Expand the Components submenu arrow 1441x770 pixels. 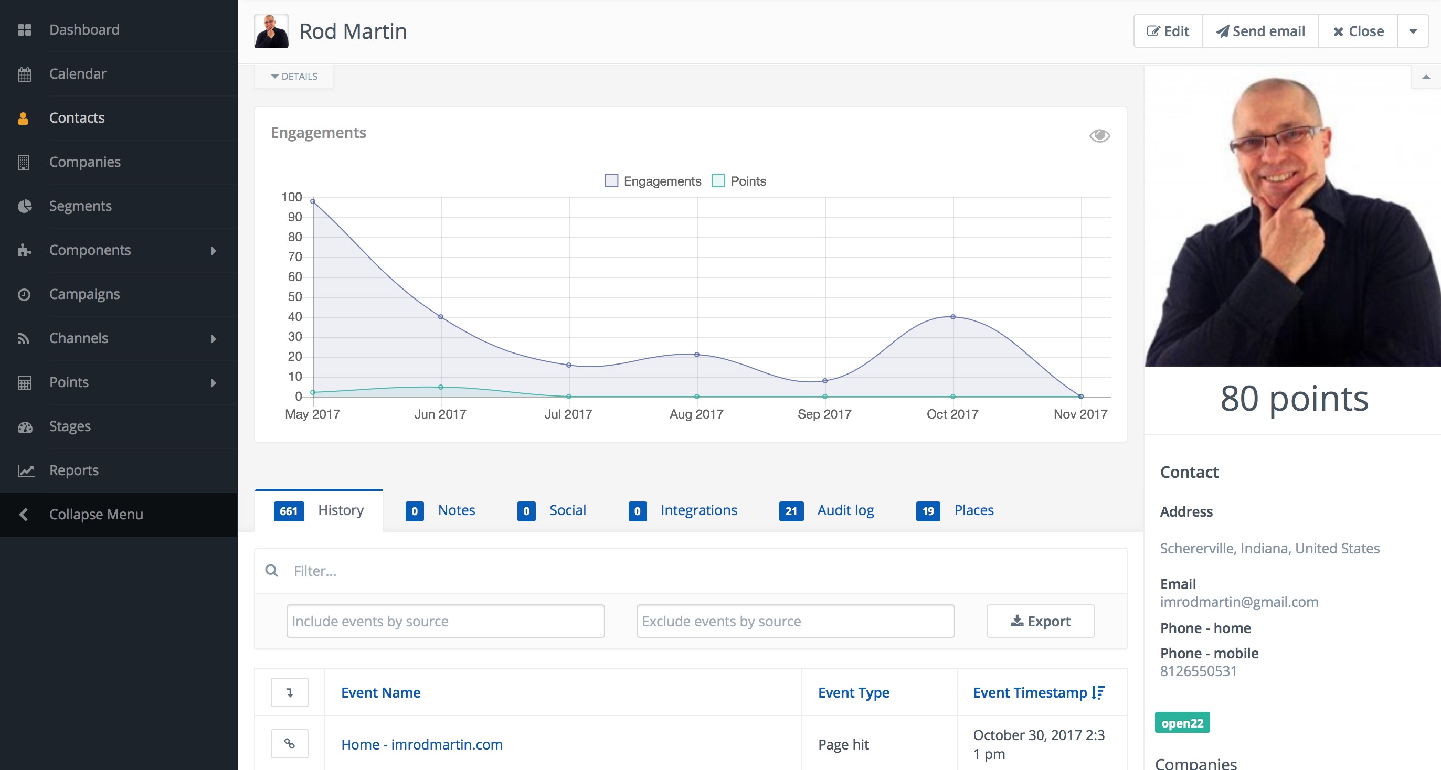pyautogui.click(x=213, y=251)
